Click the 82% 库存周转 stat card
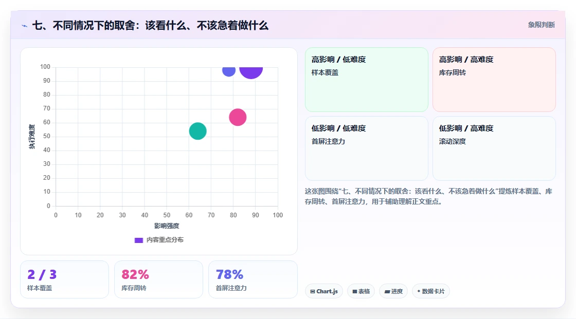 click(159, 280)
